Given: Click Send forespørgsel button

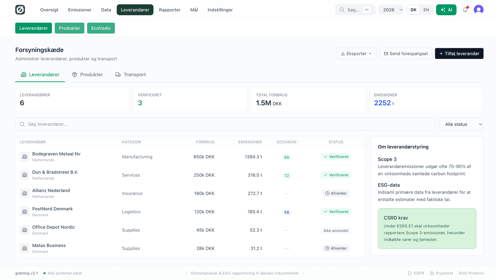Looking at the screenshot, I should point(406,54).
